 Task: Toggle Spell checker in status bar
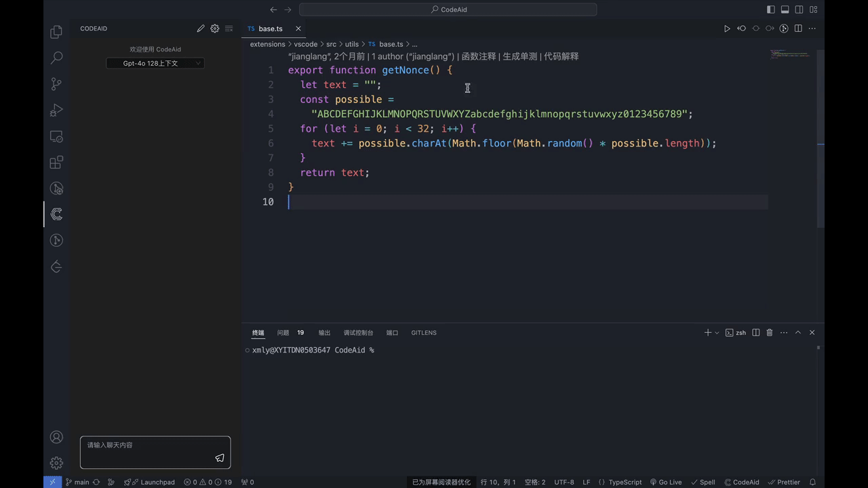(703, 482)
